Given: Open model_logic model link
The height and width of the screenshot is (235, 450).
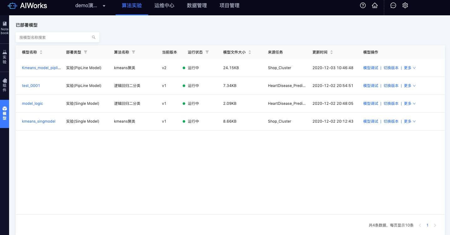Looking at the screenshot, I should [32, 104].
